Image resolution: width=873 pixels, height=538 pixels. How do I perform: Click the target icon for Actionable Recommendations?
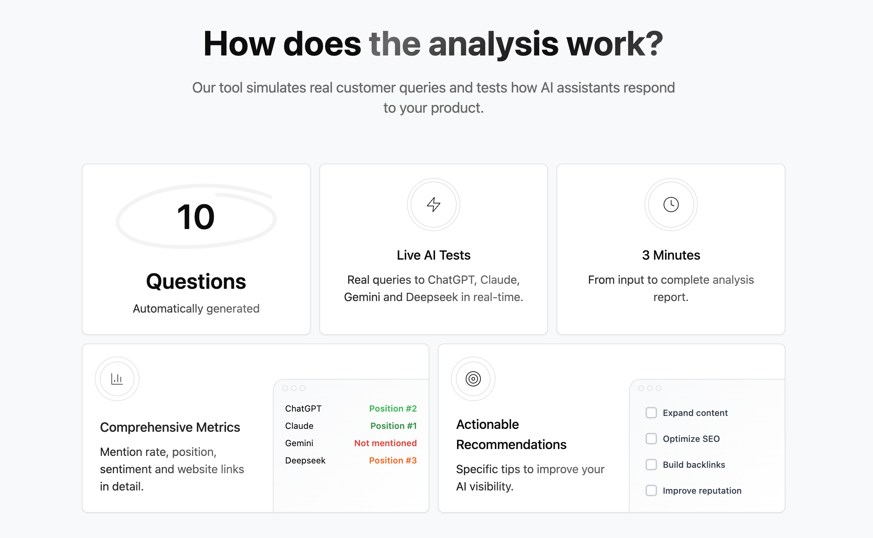[x=473, y=379]
